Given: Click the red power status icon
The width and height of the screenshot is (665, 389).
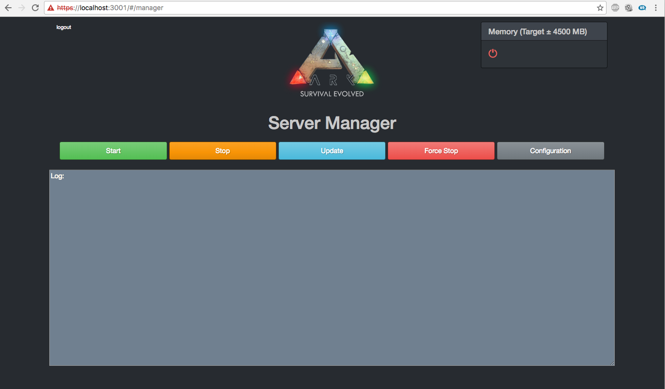Looking at the screenshot, I should [x=492, y=53].
